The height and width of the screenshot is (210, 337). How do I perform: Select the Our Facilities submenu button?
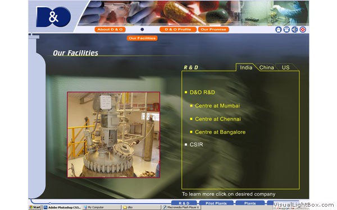142,38
